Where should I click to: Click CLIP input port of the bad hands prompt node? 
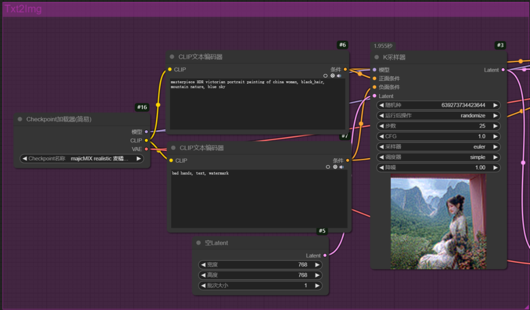[171, 161]
